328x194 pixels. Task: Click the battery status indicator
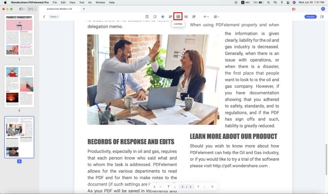[x=258, y=2]
